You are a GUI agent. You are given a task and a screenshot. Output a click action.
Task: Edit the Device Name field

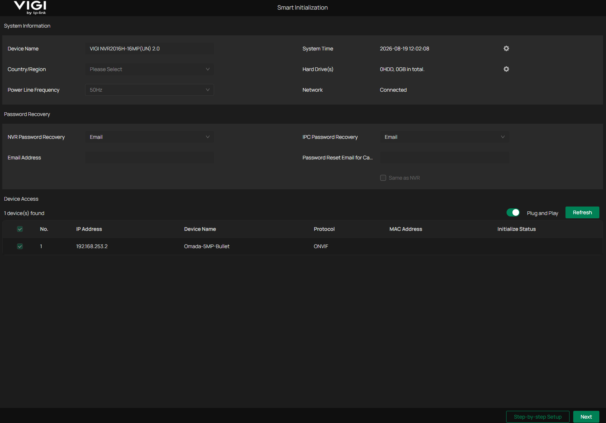pyautogui.click(x=149, y=49)
